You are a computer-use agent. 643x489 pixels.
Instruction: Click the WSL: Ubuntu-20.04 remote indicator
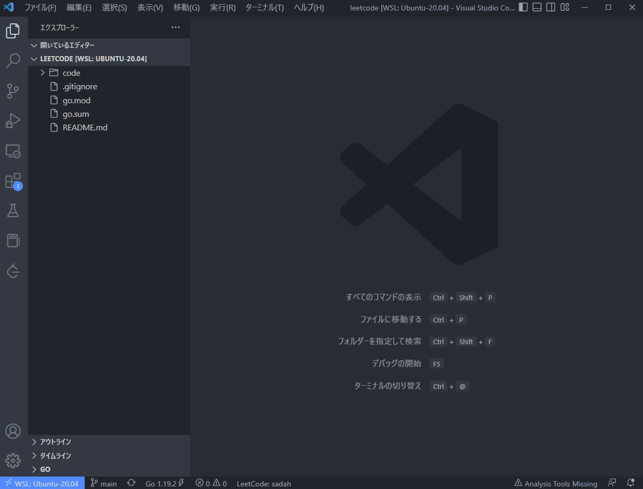pyautogui.click(x=42, y=483)
